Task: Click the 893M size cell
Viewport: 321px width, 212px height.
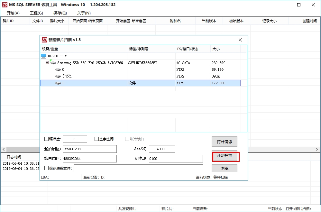Action: point(216,76)
